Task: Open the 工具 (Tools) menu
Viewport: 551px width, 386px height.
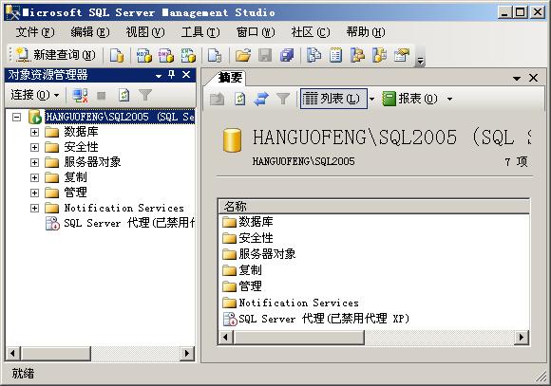Action: tap(200, 32)
